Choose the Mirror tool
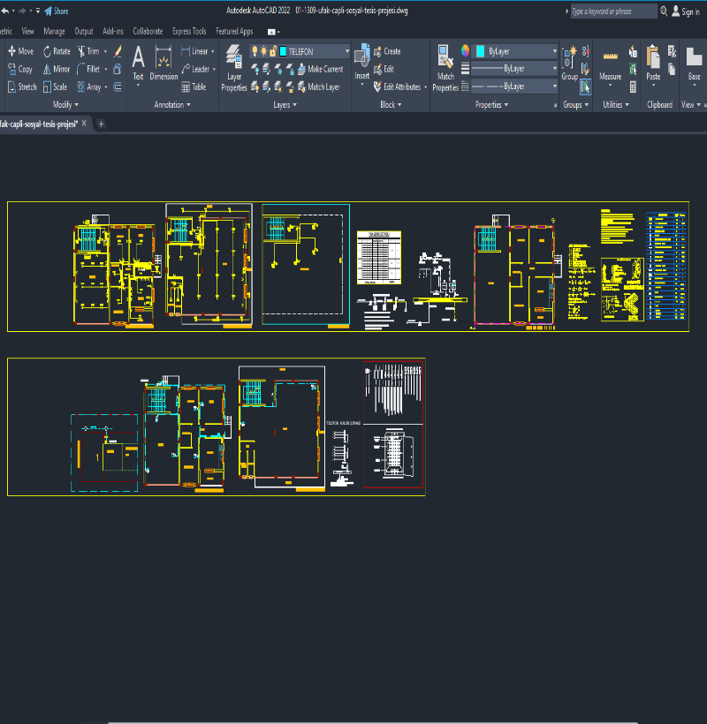 (56, 69)
